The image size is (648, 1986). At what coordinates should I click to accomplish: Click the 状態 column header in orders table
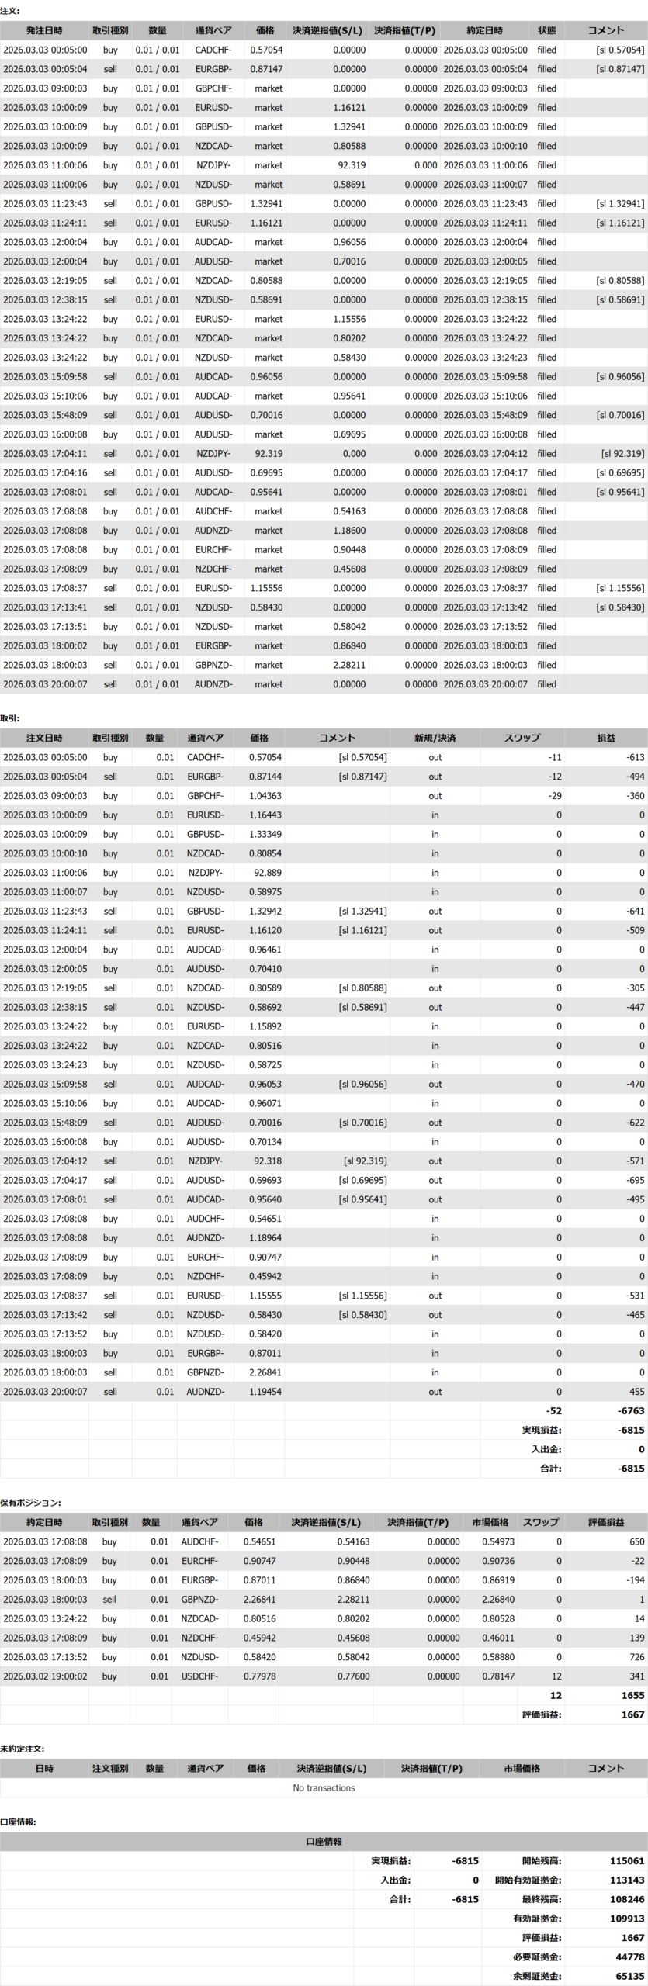pos(546,30)
